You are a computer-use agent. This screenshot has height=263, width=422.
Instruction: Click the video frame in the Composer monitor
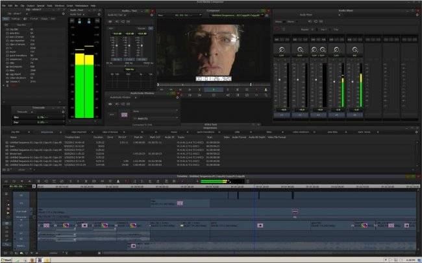[x=214, y=51]
